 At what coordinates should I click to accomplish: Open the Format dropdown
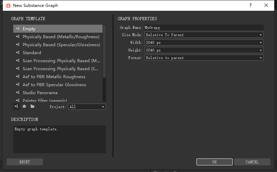click(x=204, y=58)
